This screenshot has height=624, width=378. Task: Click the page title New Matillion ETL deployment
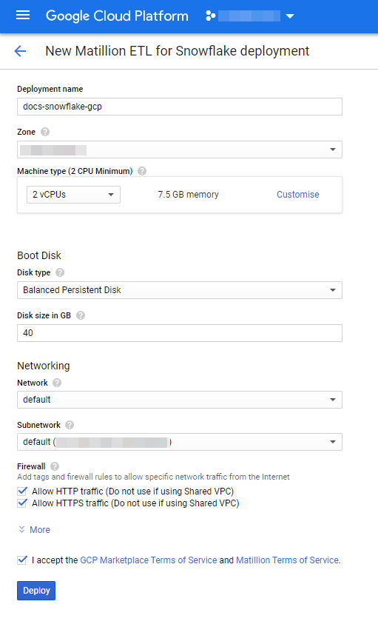point(177,51)
